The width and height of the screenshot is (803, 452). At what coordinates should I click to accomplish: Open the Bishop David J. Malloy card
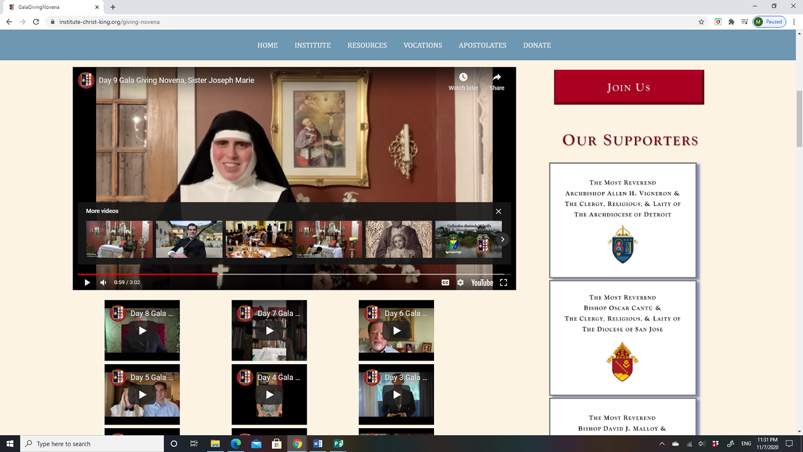point(623,417)
